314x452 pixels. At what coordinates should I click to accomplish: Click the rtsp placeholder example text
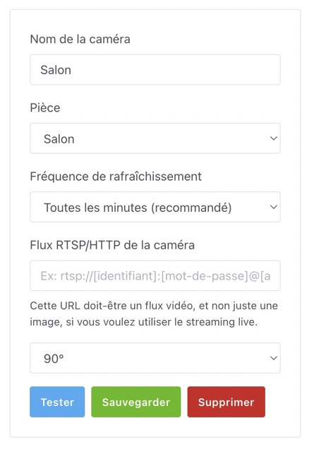(x=155, y=276)
